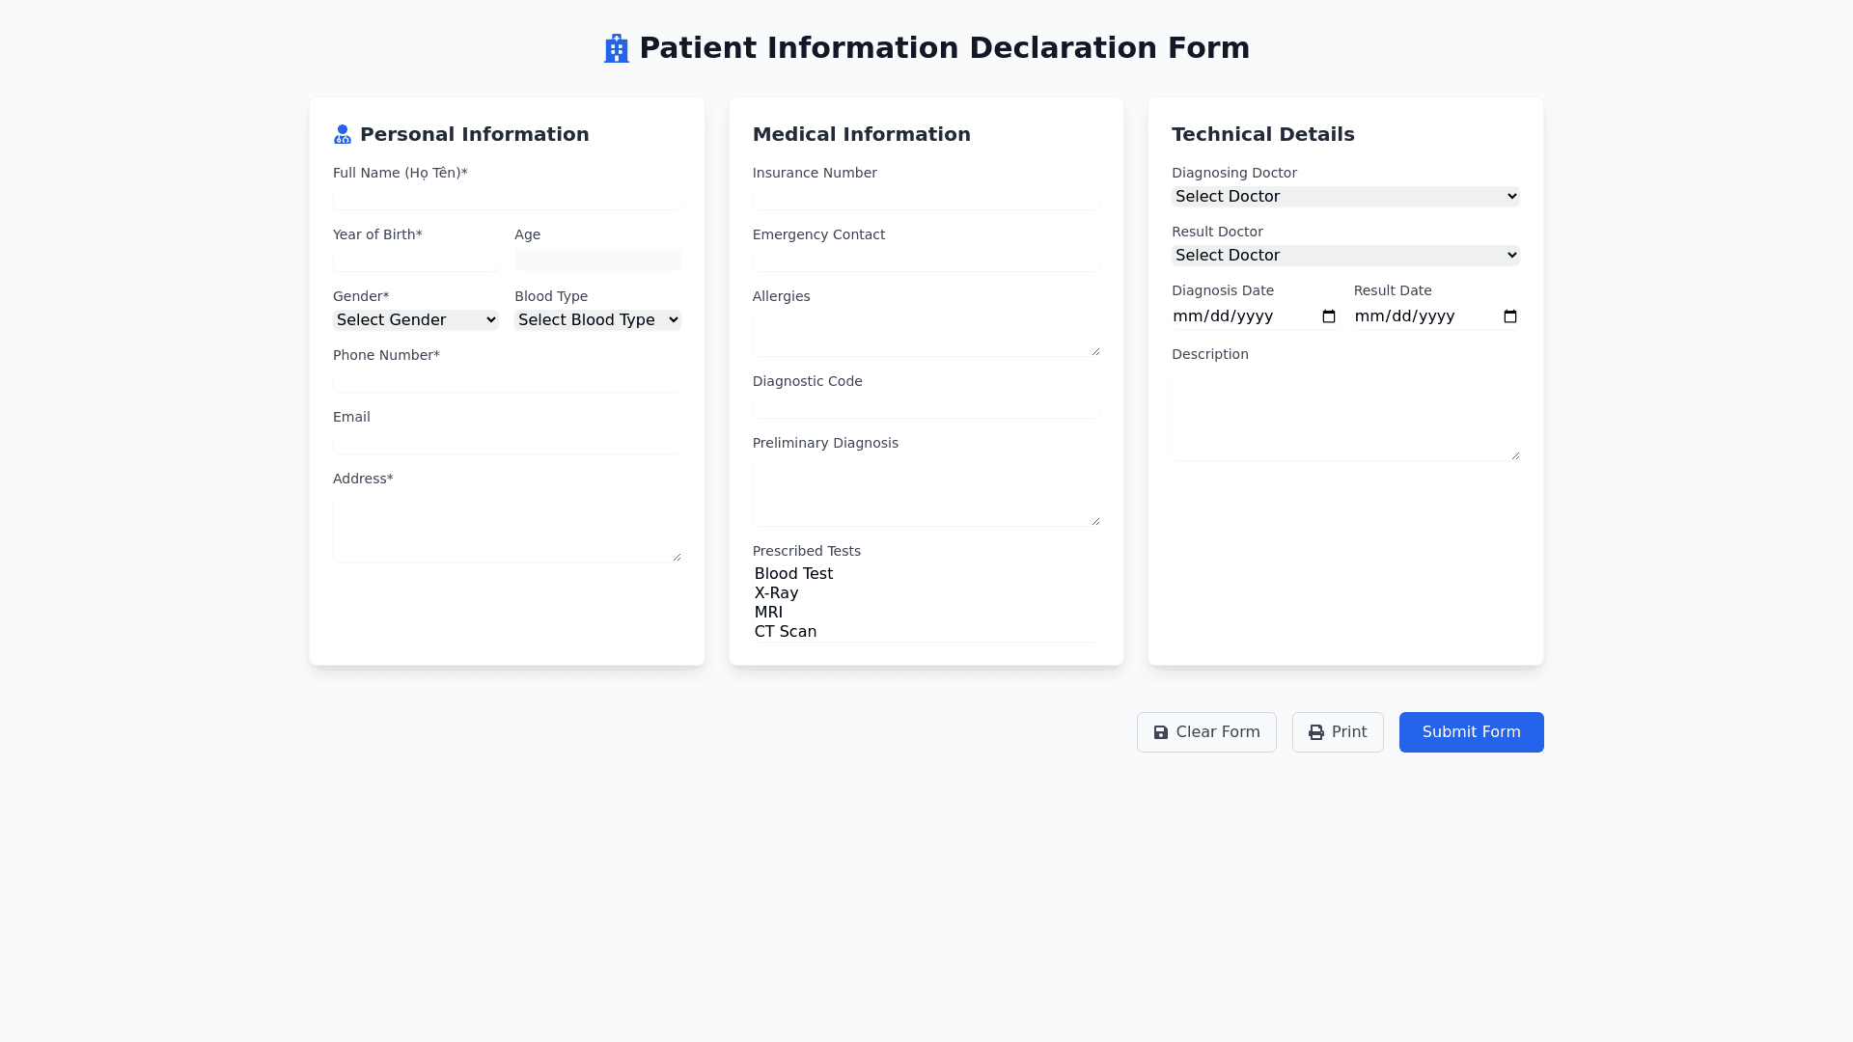Submit the patient form

1471,732
